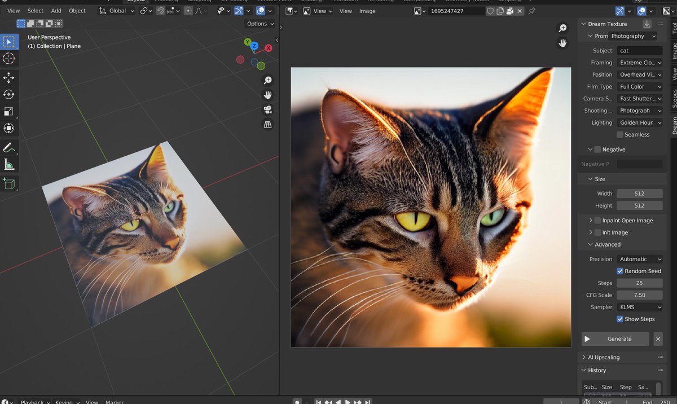Select the Scale tool
The width and height of the screenshot is (677, 404).
9,112
